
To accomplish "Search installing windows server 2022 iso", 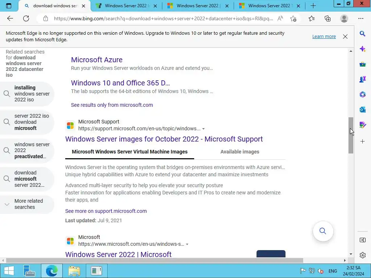I will (27, 94).
